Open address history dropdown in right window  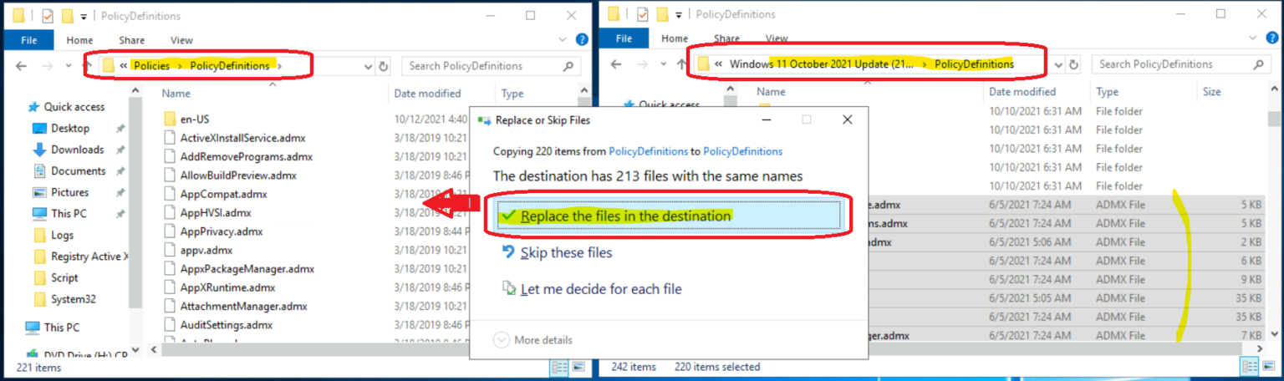[x=1060, y=64]
